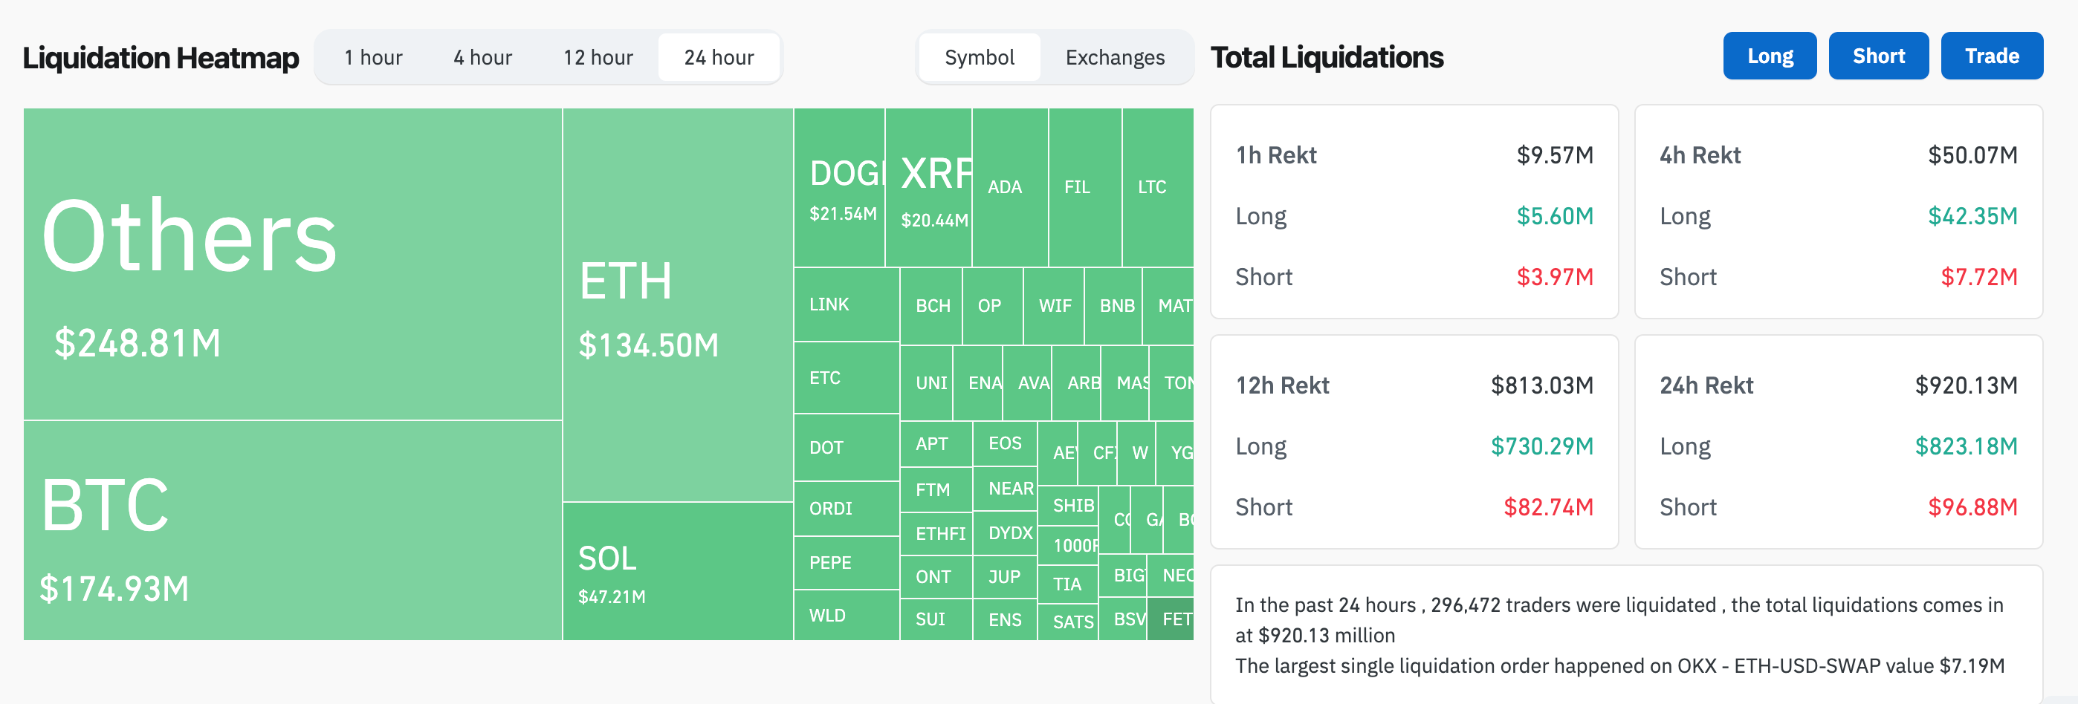Click the SOL heatmap tile
The height and width of the screenshot is (704, 2078).
(678, 571)
